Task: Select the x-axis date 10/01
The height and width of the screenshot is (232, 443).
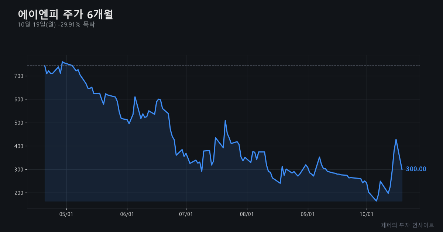Action: tap(366, 214)
